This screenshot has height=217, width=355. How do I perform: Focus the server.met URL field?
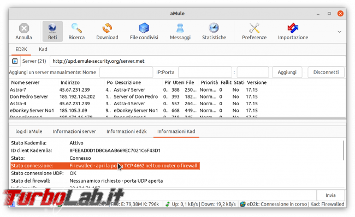tap(197, 61)
